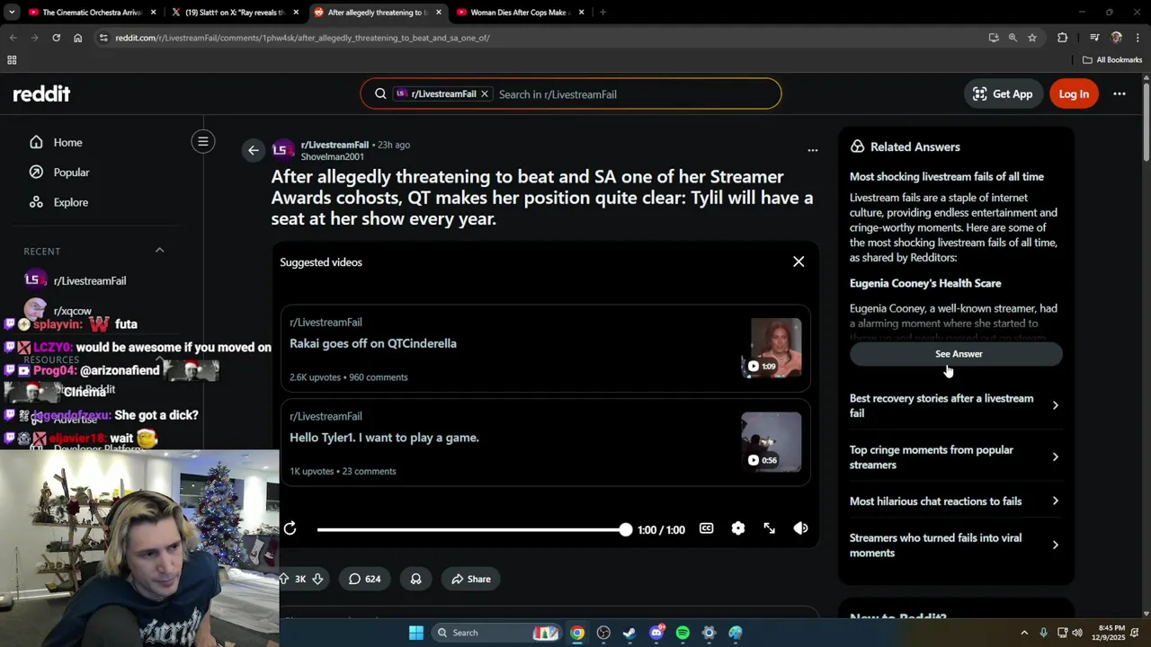1151x647 pixels.
Task: Replay the video
Action: (290, 528)
